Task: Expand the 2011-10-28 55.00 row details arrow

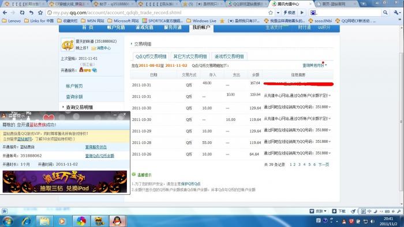Action: (x=330, y=142)
